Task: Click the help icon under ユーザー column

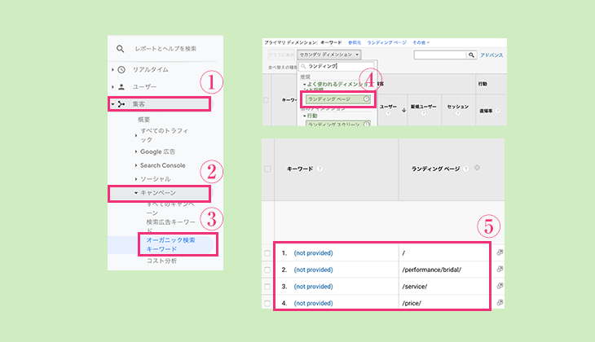Action: [x=388, y=113]
